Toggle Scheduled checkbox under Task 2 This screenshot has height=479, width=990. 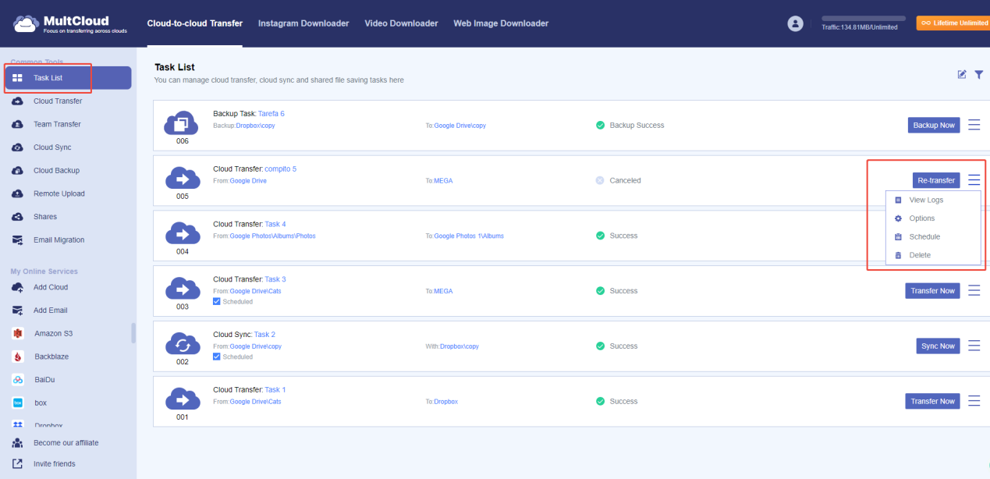click(x=217, y=357)
